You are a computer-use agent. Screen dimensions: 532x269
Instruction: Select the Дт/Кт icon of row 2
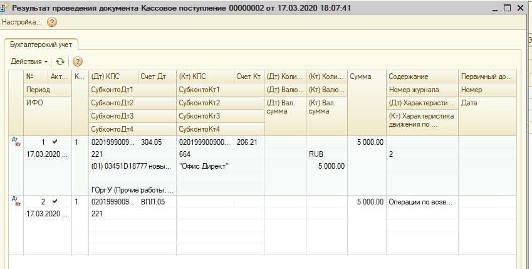[16, 201]
